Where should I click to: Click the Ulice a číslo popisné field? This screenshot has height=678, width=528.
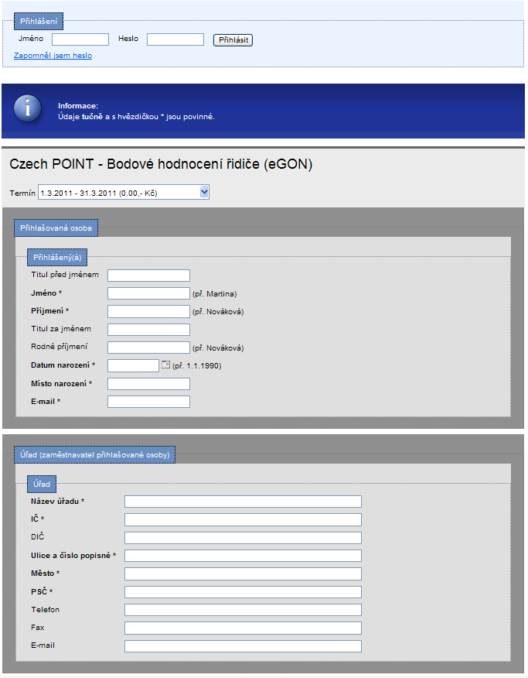(x=243, y=556)
